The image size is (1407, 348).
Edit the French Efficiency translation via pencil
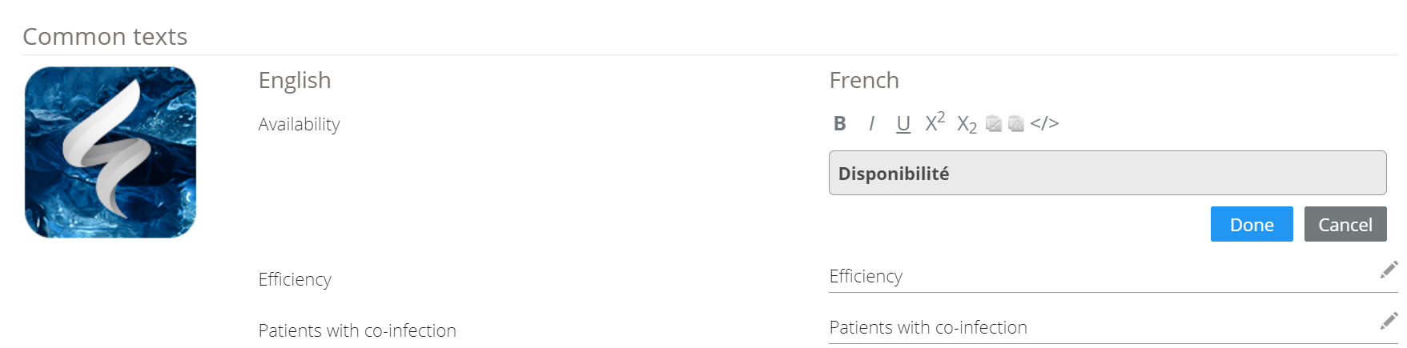pos(1389,270)
